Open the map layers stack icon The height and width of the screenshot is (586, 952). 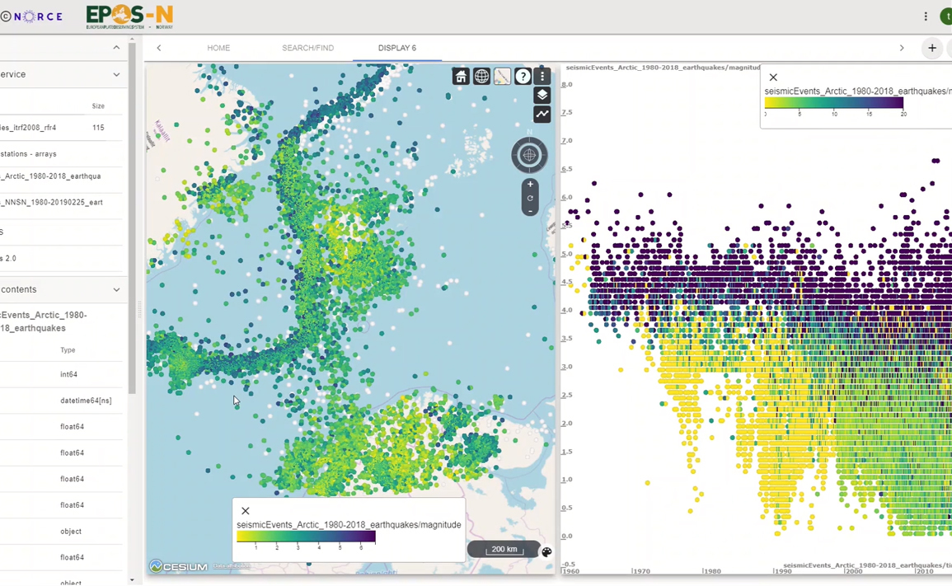542,96
